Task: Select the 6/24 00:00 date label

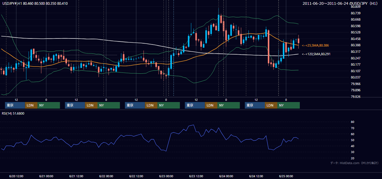Action: [226, 176]
